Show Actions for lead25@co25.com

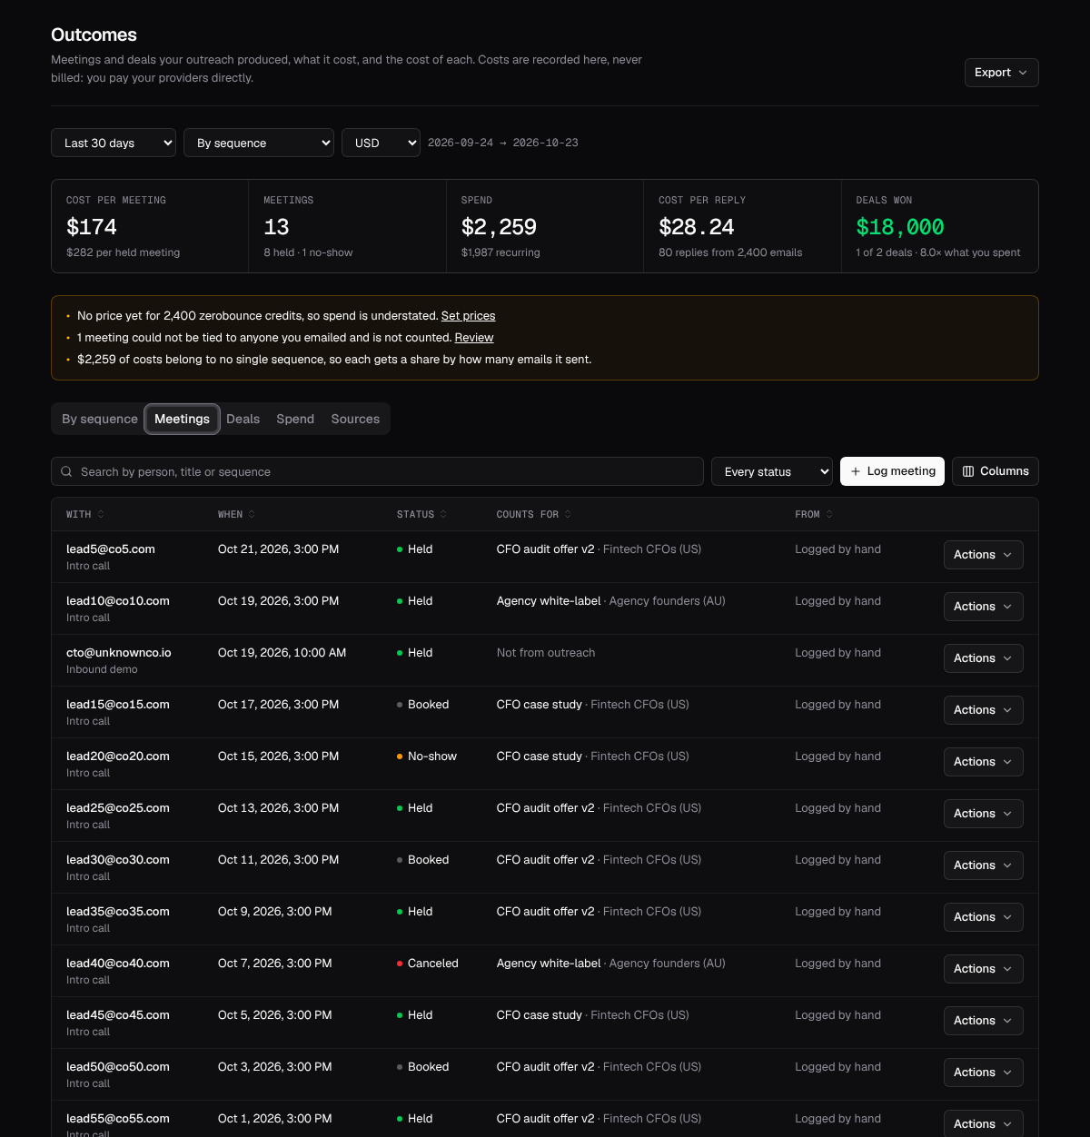(984, 814)
